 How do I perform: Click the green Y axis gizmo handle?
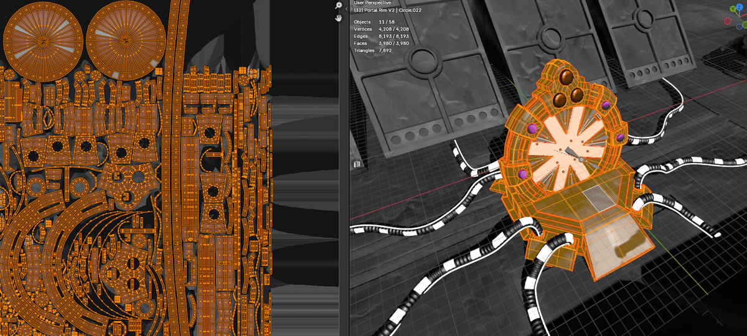click(x=732, y=10)
